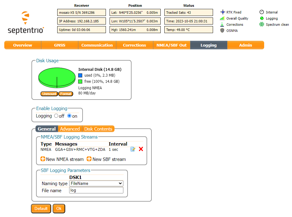Click the Default button
This screenshot has height=217, width=292.
tap(41, 208)
